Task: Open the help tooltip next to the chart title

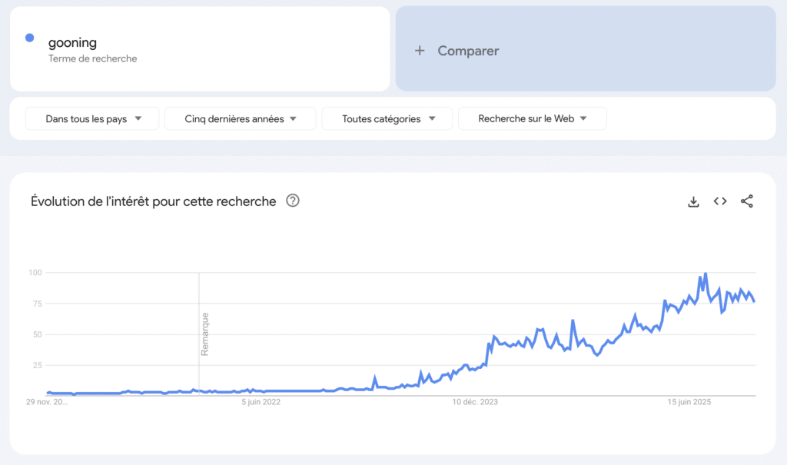Action: pyautogui.click(x=292, y=201)
